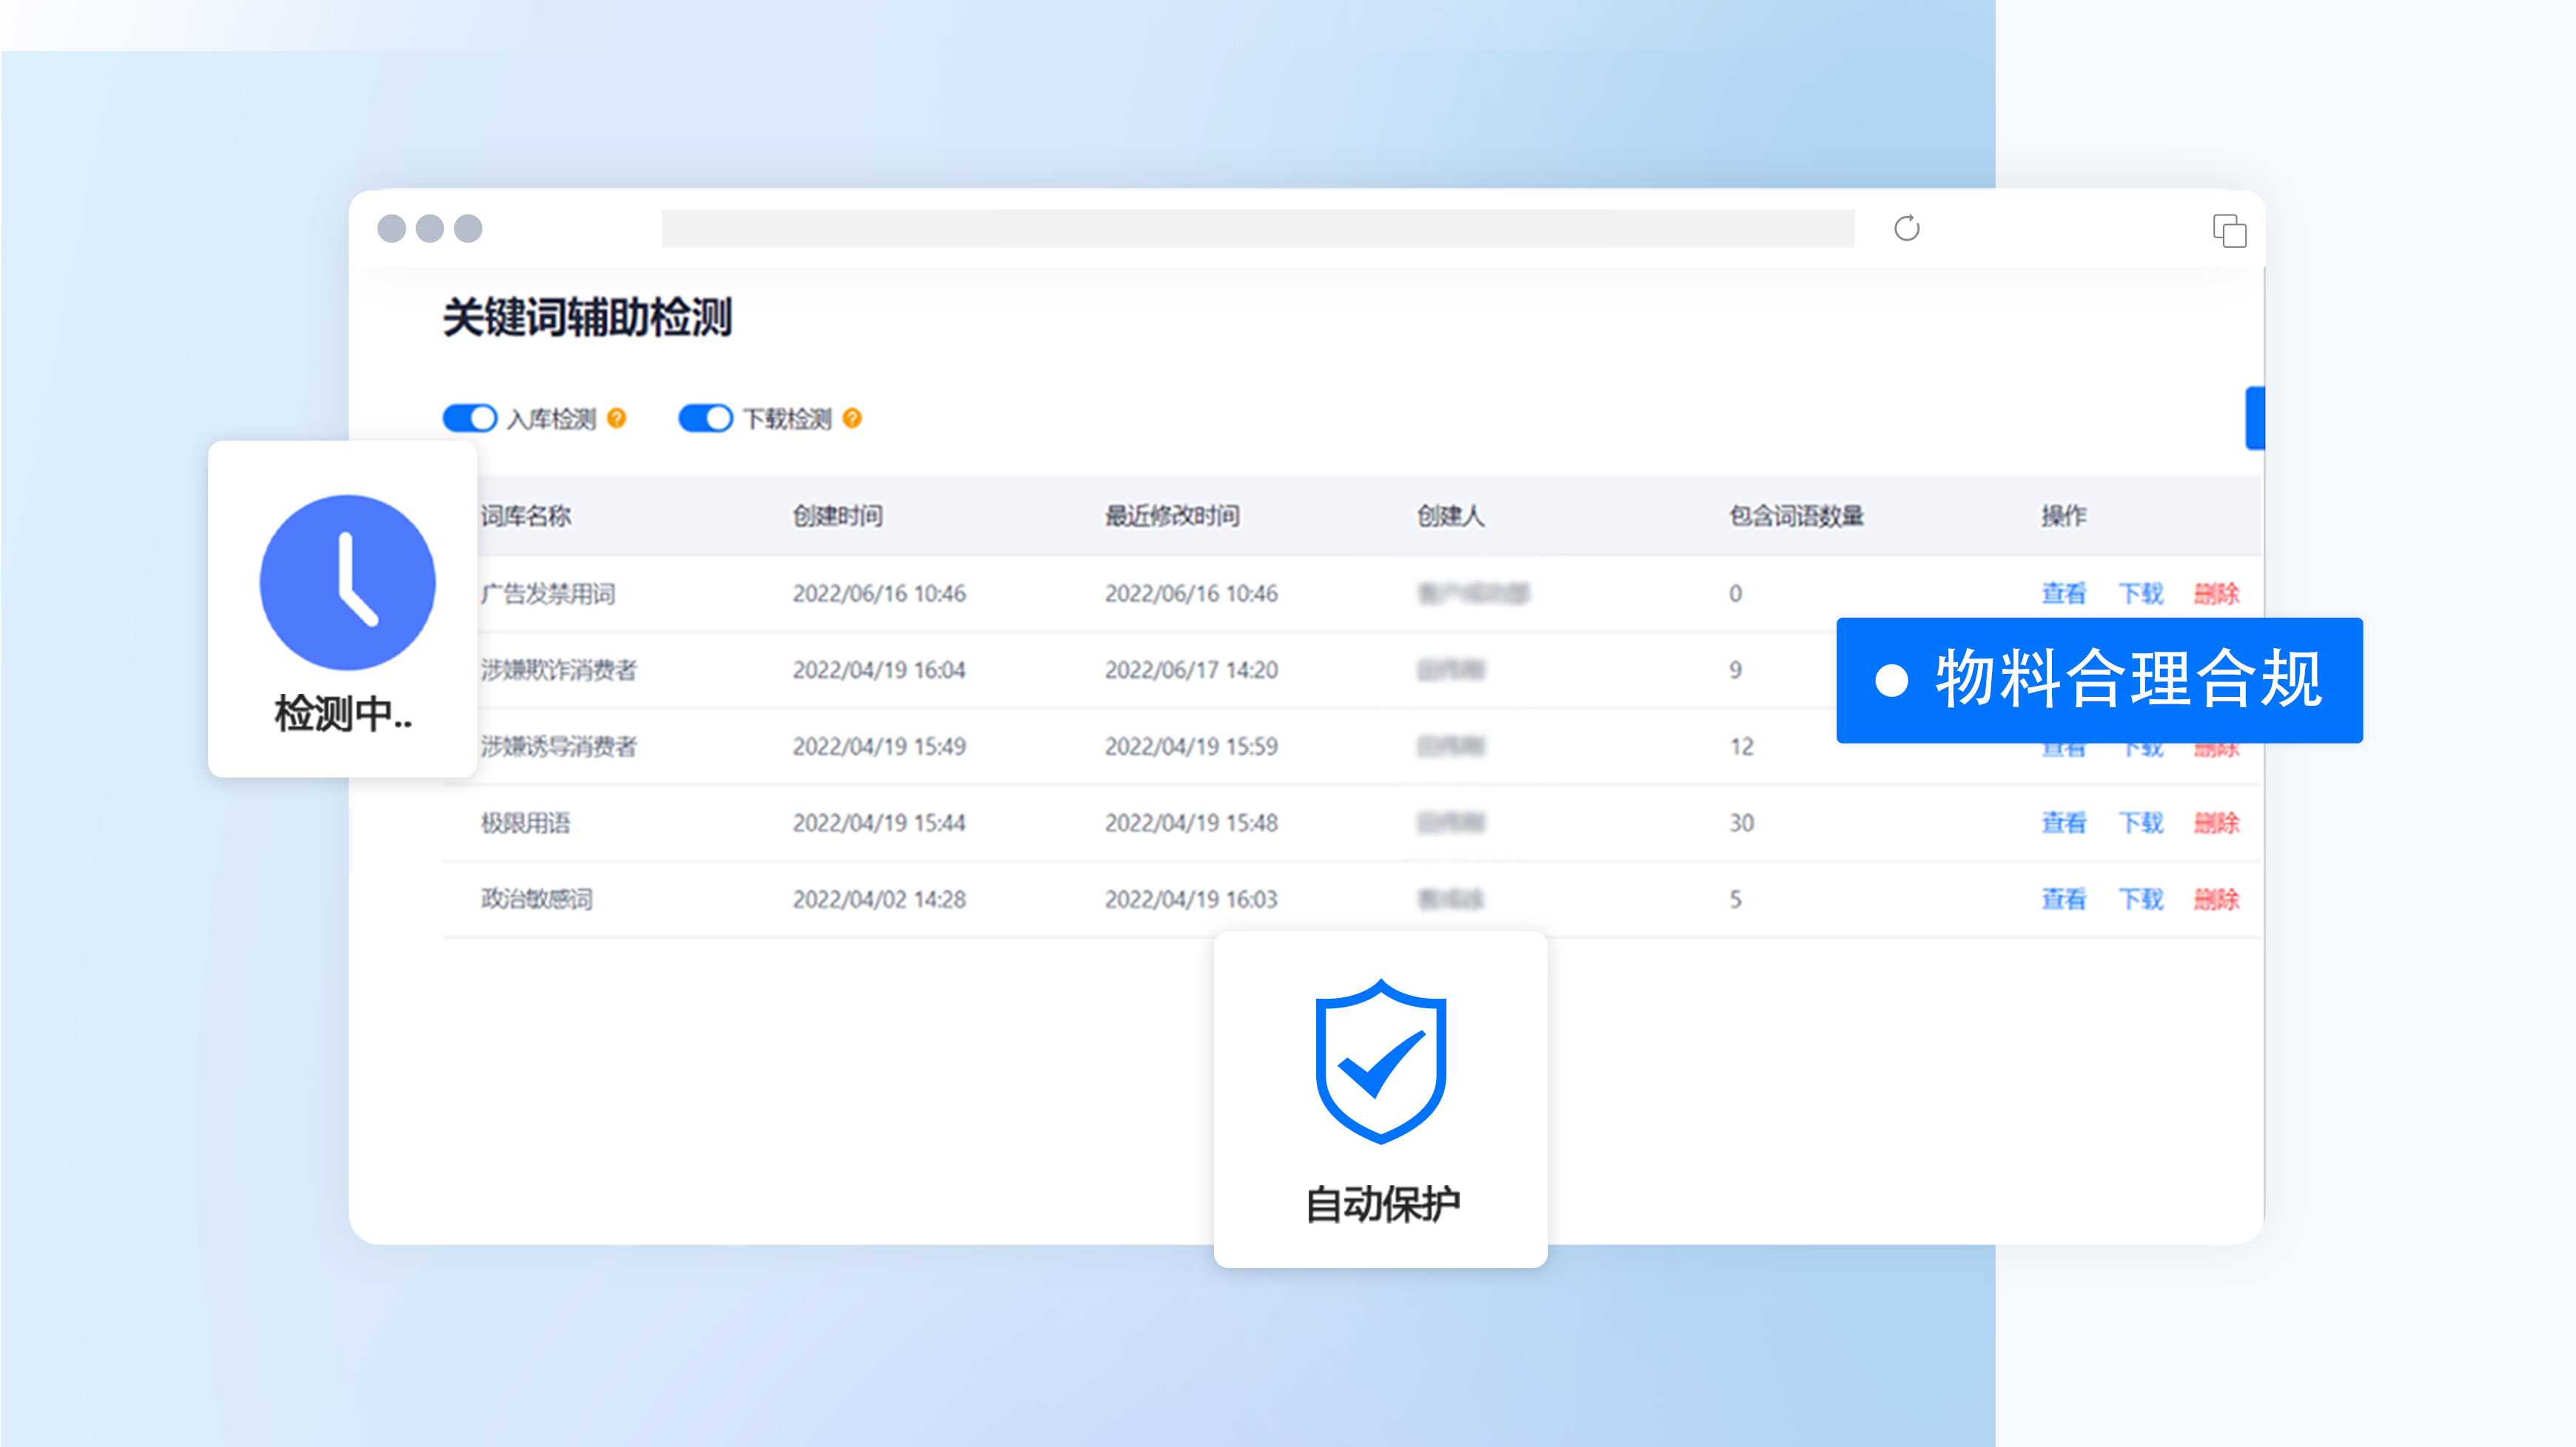Toggle the 入库检测 switch
This screenshot has width=2576, height=1447.
[470, 418]
